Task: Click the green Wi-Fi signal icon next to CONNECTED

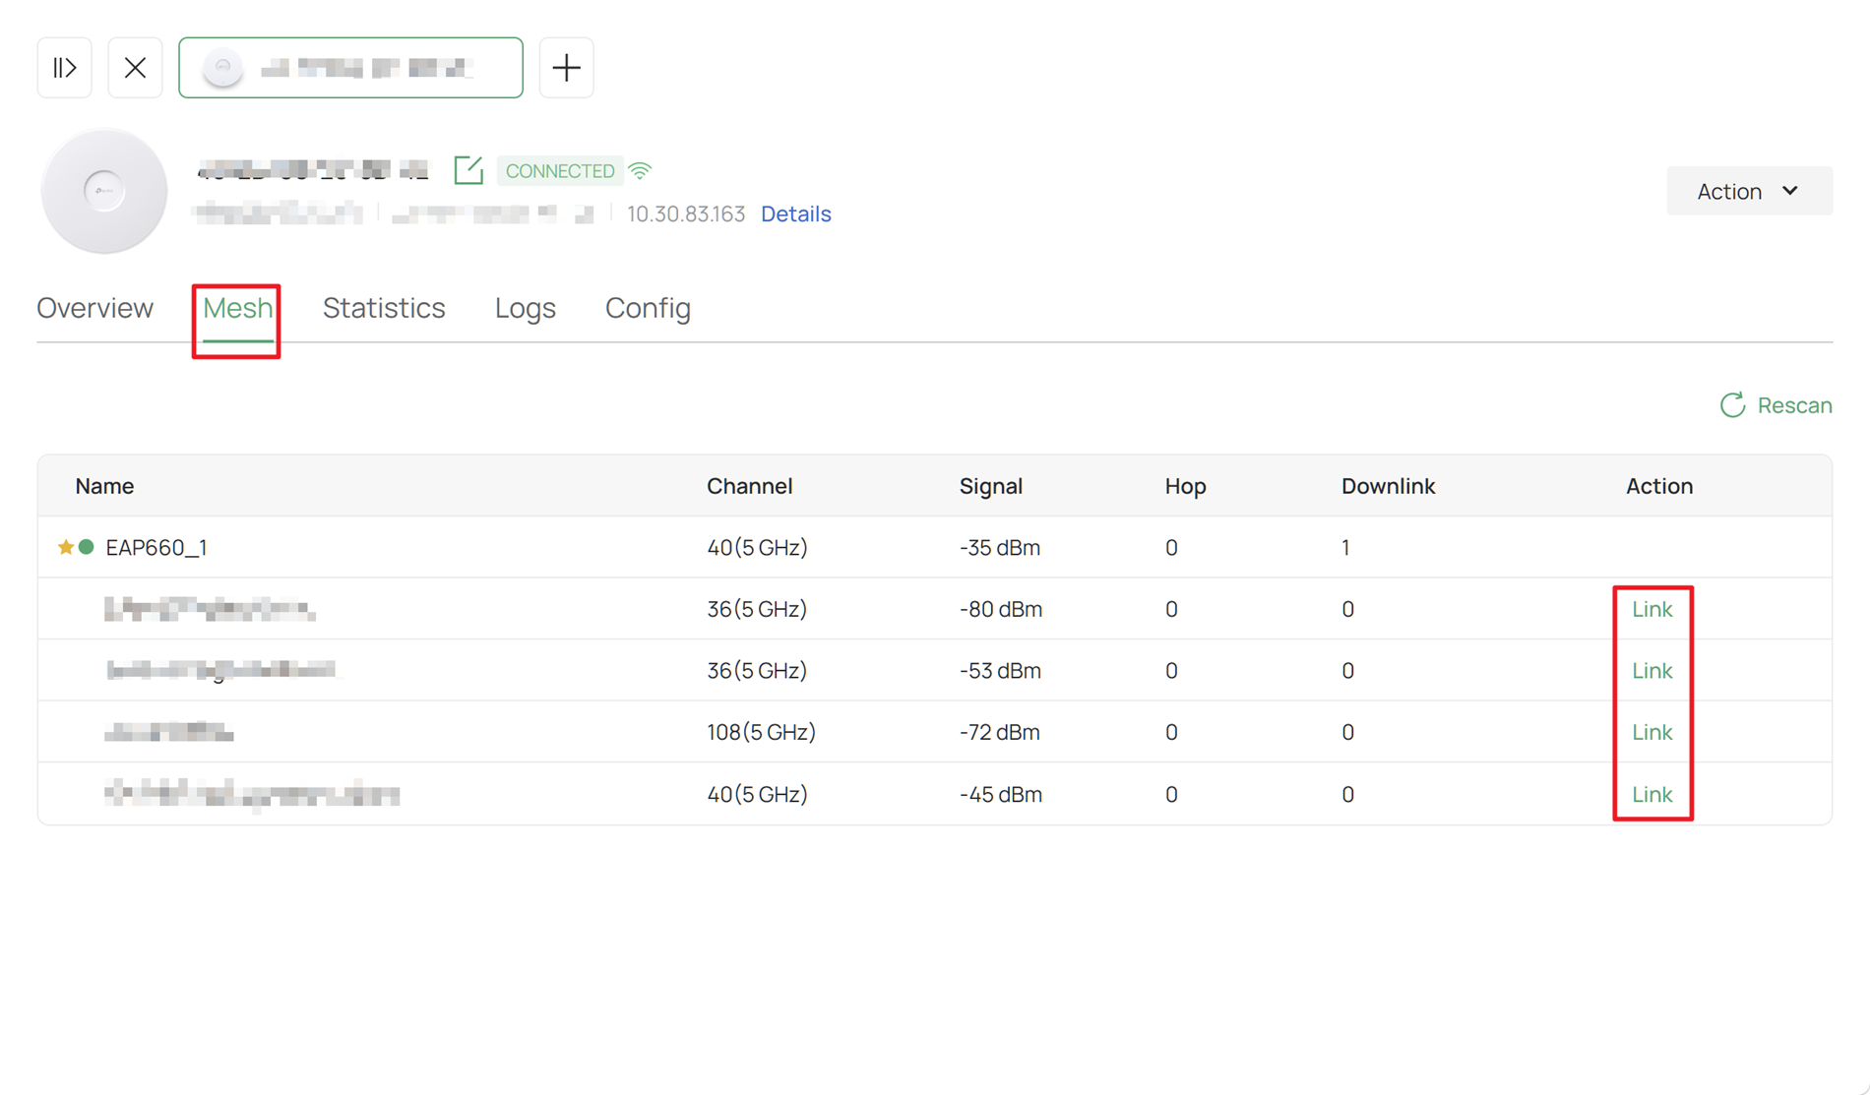Action: pyautogui.click(x=640, y=170)
